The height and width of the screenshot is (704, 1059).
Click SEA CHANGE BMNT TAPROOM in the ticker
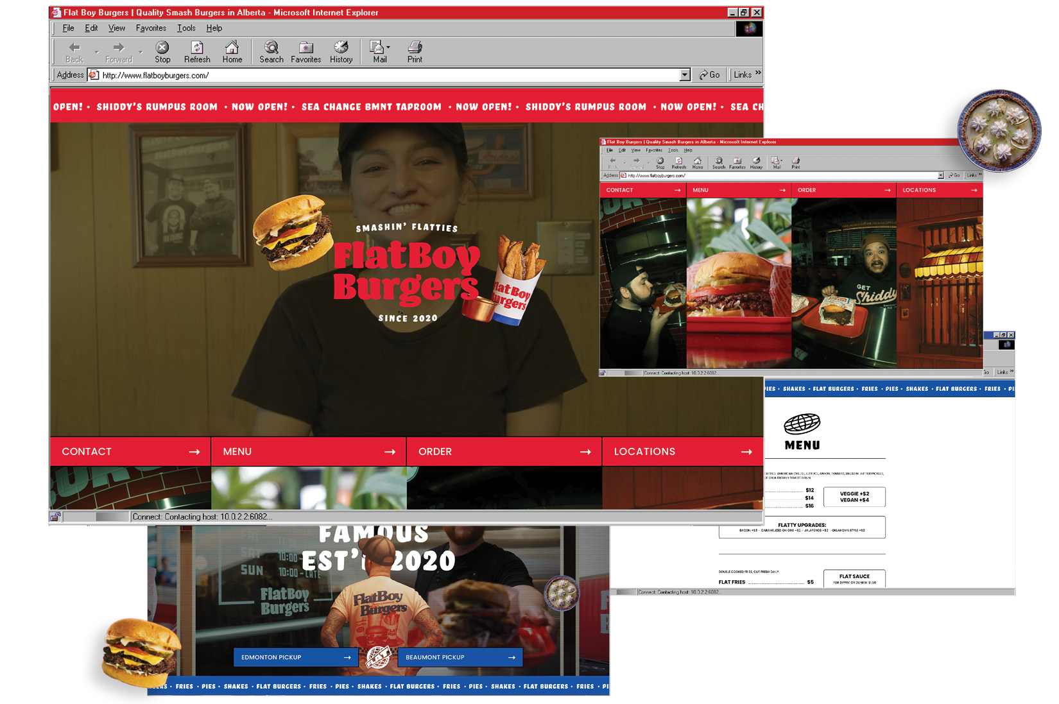click(372, 107)
